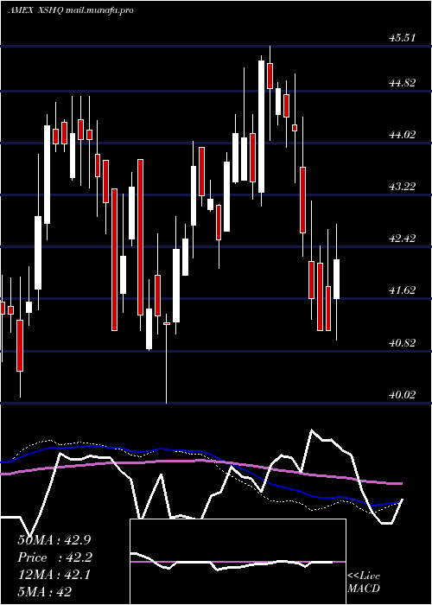Image resolution: width=432 pixels, height=605 pixels.
Task: Click the 44.82 price axis label
Action: tap(402, 83)
